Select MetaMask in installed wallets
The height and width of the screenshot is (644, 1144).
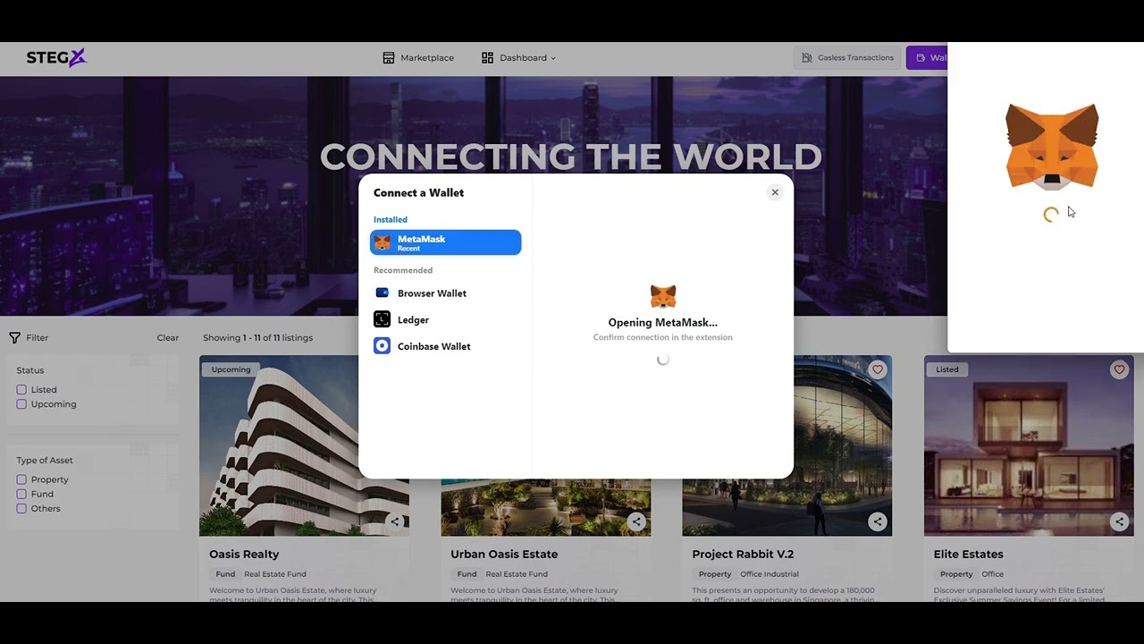(x=445, y=242)
